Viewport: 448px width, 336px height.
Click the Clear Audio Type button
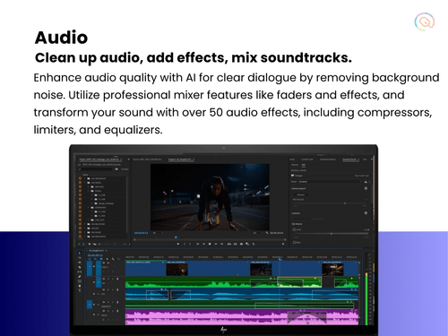pos(362,176)
